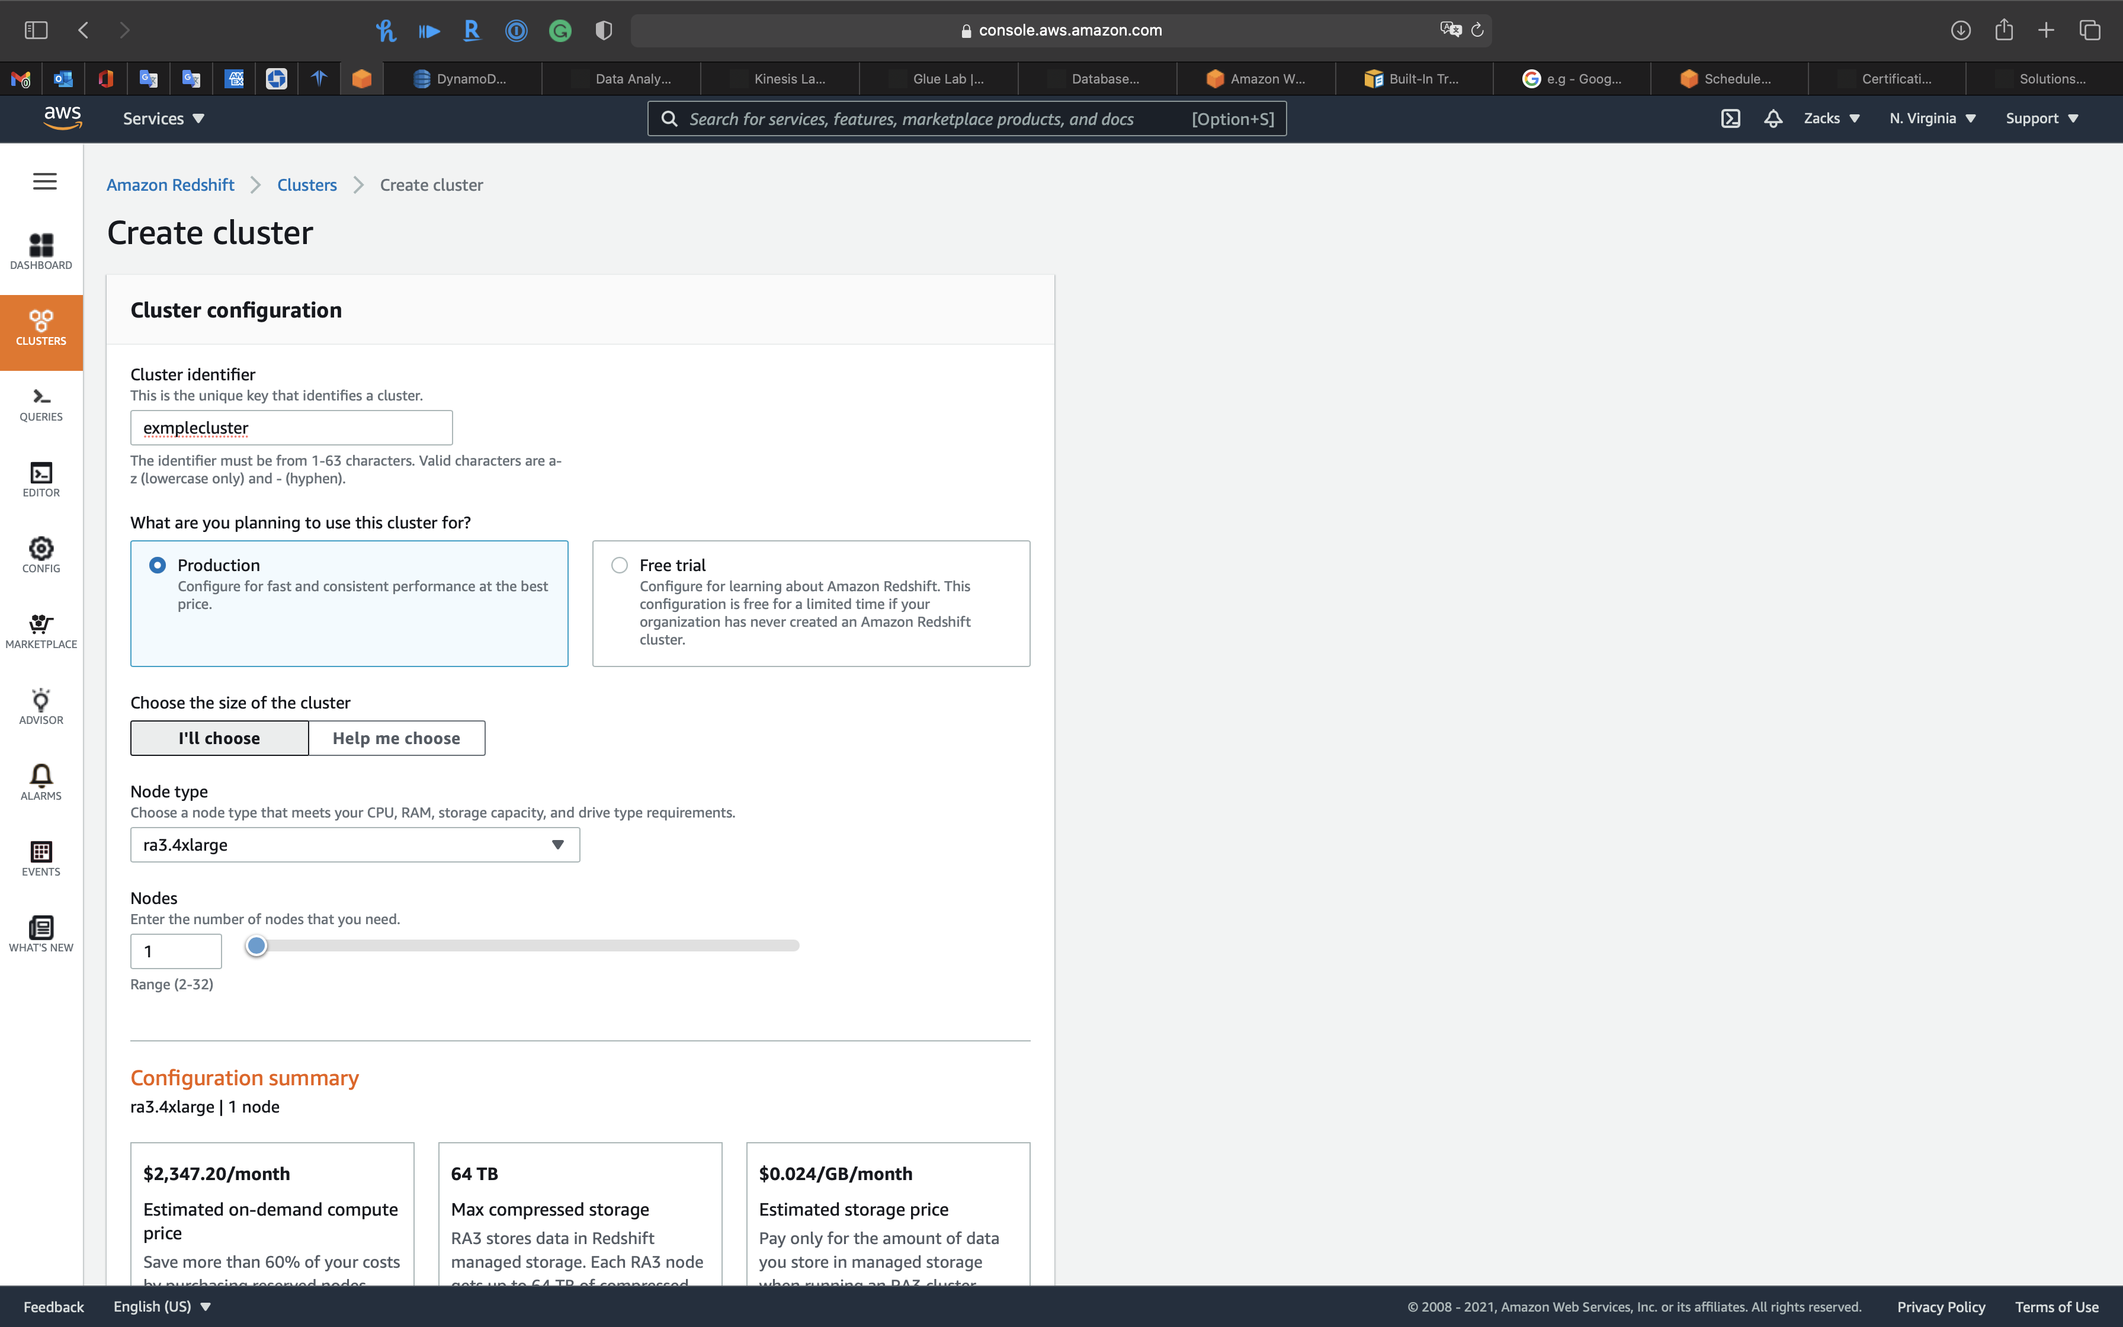The height and width of the screenshot is (1327, 2123).
Task: Select the Free trial radio option
Action: [620, 565]
